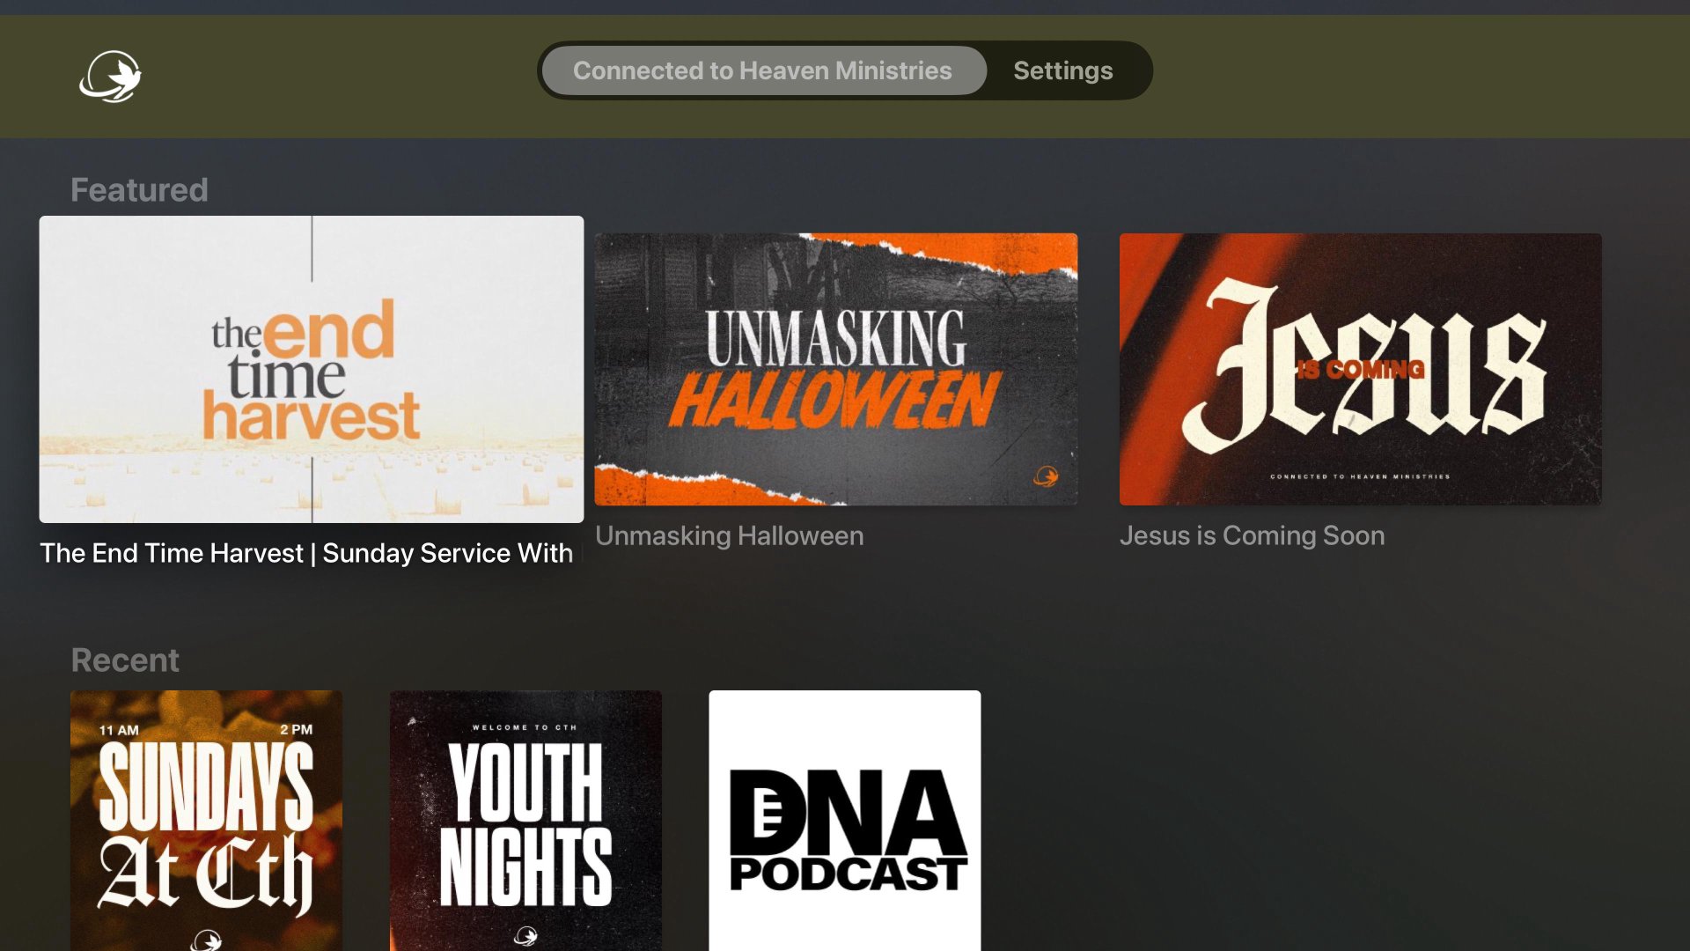Screen dimensions: 1690x951
Task: Select the Connected to Heaven Ministries tab
Action: [x=762, y=70]
